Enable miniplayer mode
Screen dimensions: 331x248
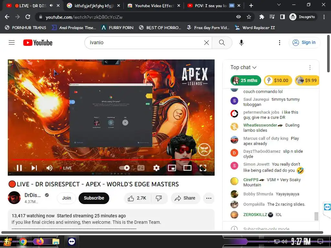tap(172, 168)
